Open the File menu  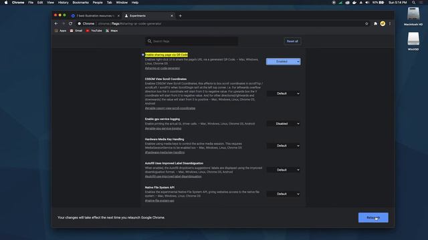(31, 3)
